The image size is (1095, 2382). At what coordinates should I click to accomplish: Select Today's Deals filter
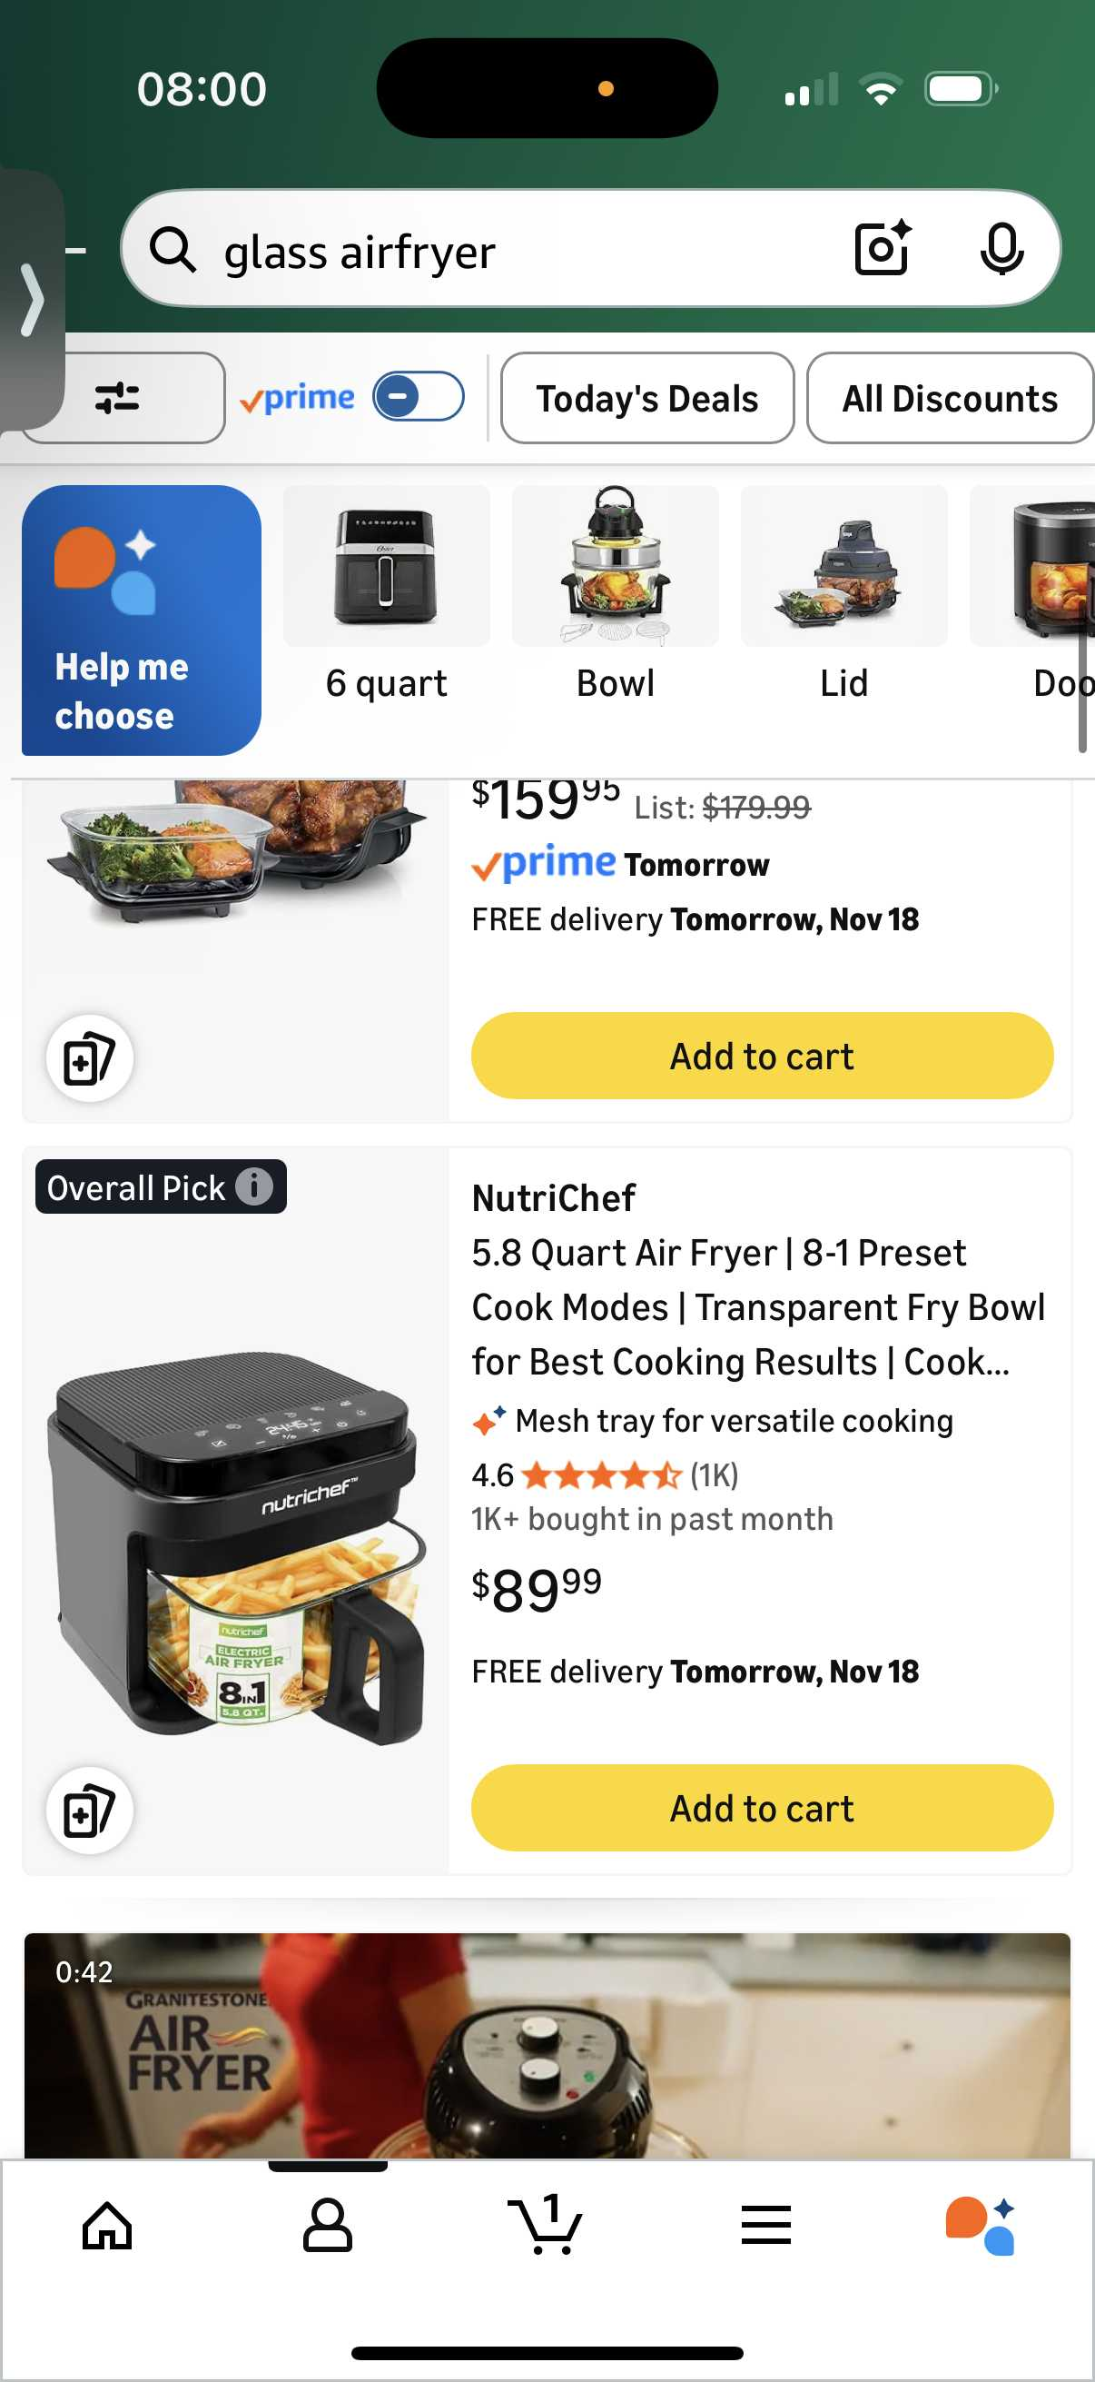646,398
